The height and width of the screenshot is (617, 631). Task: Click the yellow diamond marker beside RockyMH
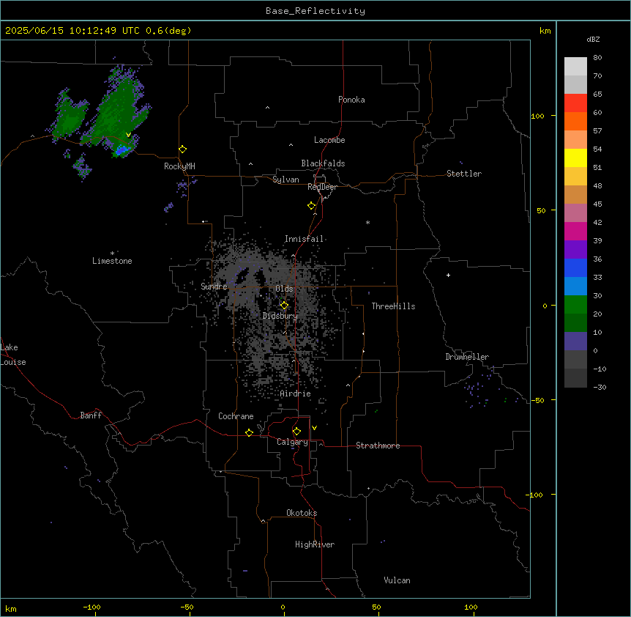(183, 149)
